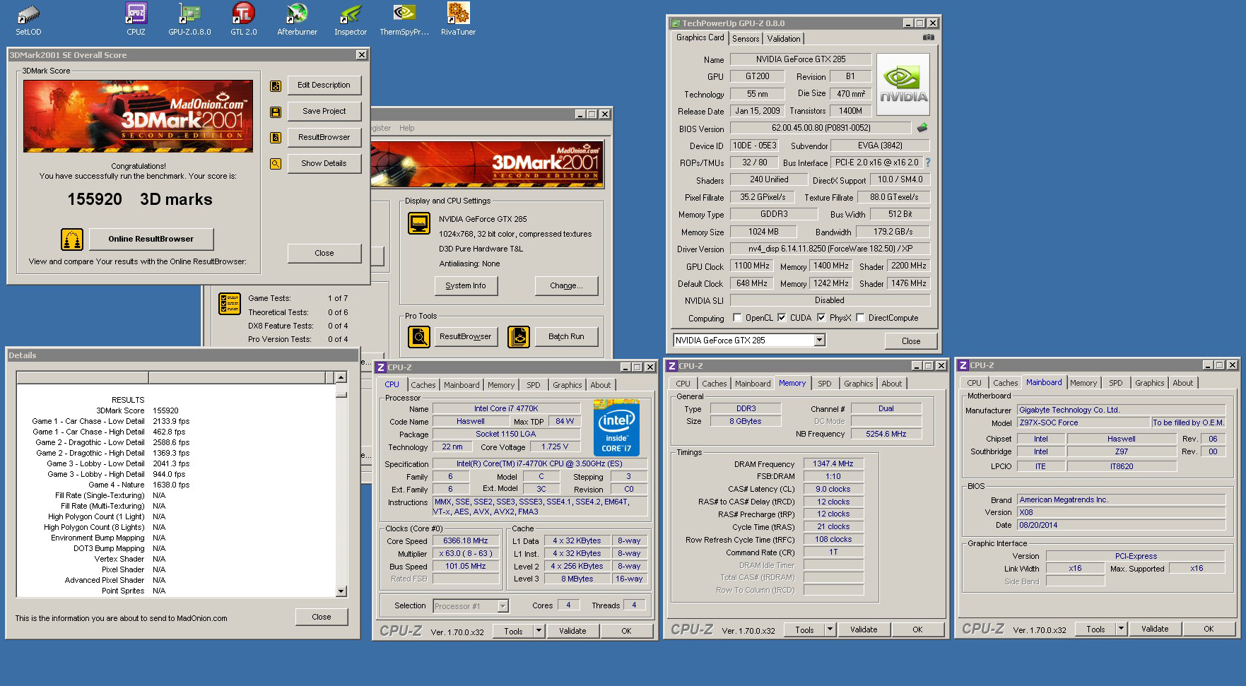Toggle the PhysX checkbox in GPU-Z
Image resolution: width=1246 pixels, height=686 pixels.
click(x=821, y=318)
